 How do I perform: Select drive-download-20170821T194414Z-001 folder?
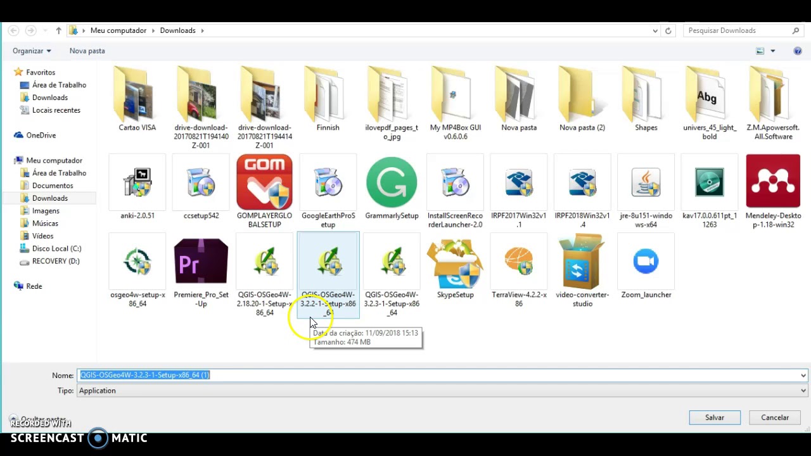[x=264, y=109]
